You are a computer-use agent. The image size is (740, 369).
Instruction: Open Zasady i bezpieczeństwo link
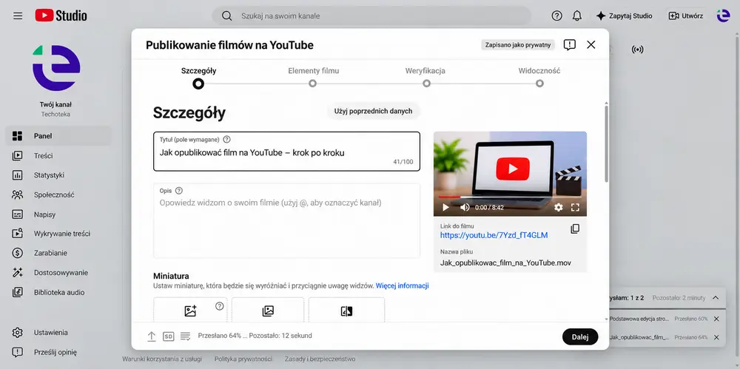tap(320, 359)
